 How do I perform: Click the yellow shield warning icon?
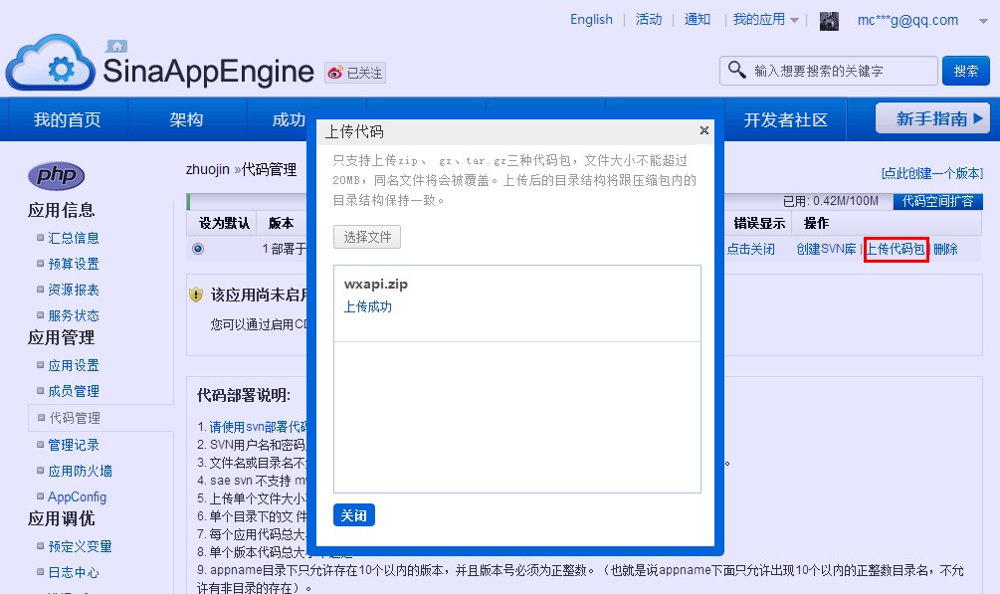(196, 295)
